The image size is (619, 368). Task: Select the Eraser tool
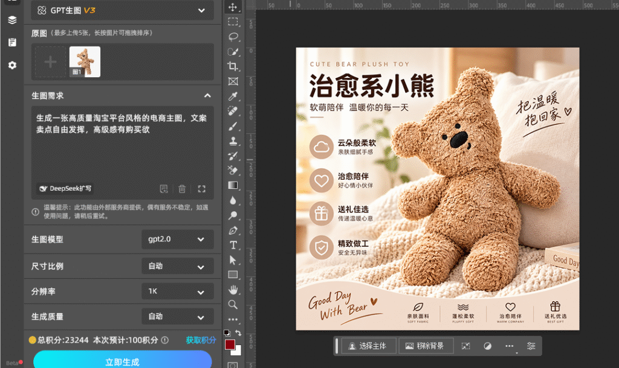233,170
